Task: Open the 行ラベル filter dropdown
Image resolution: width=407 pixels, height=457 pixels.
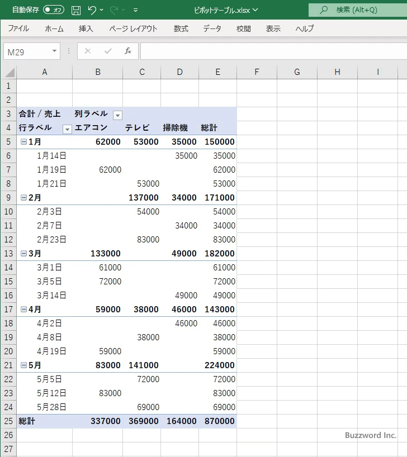Action: coord(67,129)
